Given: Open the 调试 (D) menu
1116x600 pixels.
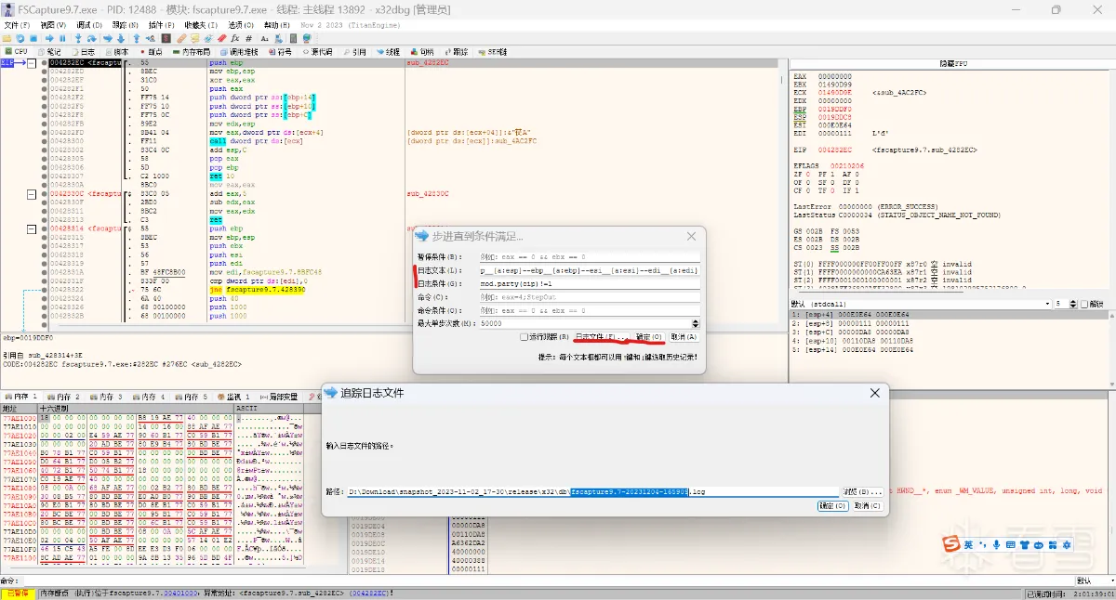Looking at the screenshot, I should [x=90, y=25].
